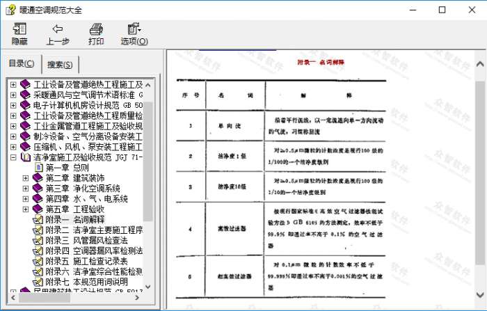This screenshot has height=311, width=487.
Task: Click the page icon for 附录四 空调器漏风率检测法
Action: coord(38,251)
